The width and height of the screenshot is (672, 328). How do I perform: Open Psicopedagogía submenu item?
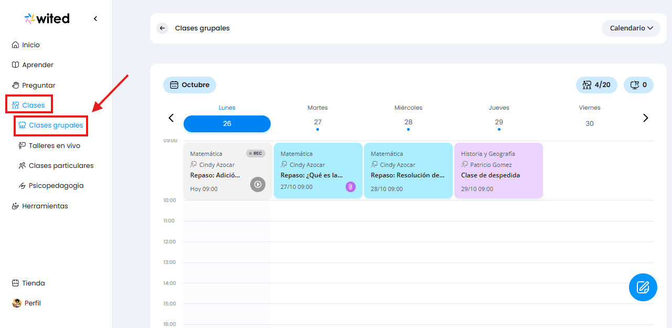coord(51,185)
